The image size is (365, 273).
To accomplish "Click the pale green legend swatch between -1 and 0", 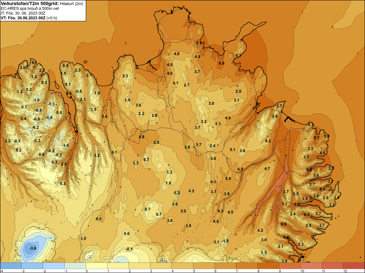I will click(x=75, y=266).
